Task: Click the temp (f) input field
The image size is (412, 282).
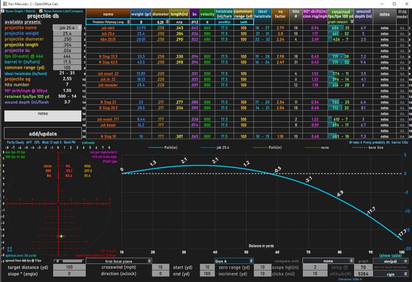Action: 363,267
